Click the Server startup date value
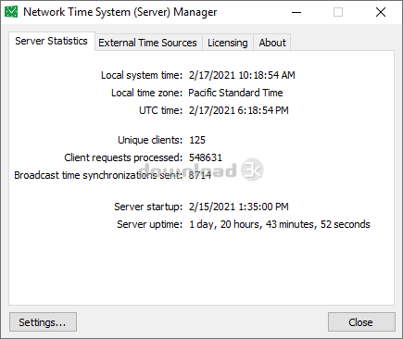Viewport: 403px width, 339px height. [238, 207]
